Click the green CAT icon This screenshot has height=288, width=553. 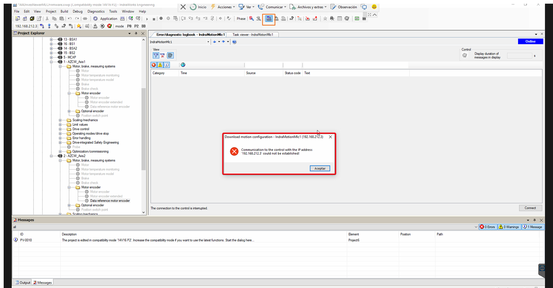pyautogui.click(x=357, y=19)
